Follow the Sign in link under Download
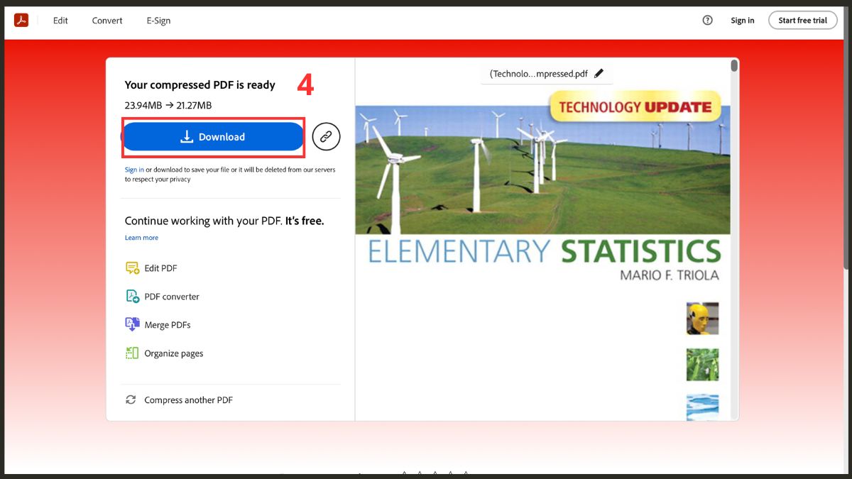Viewport: 852px width, 479px height. click(x=134, y=170)
